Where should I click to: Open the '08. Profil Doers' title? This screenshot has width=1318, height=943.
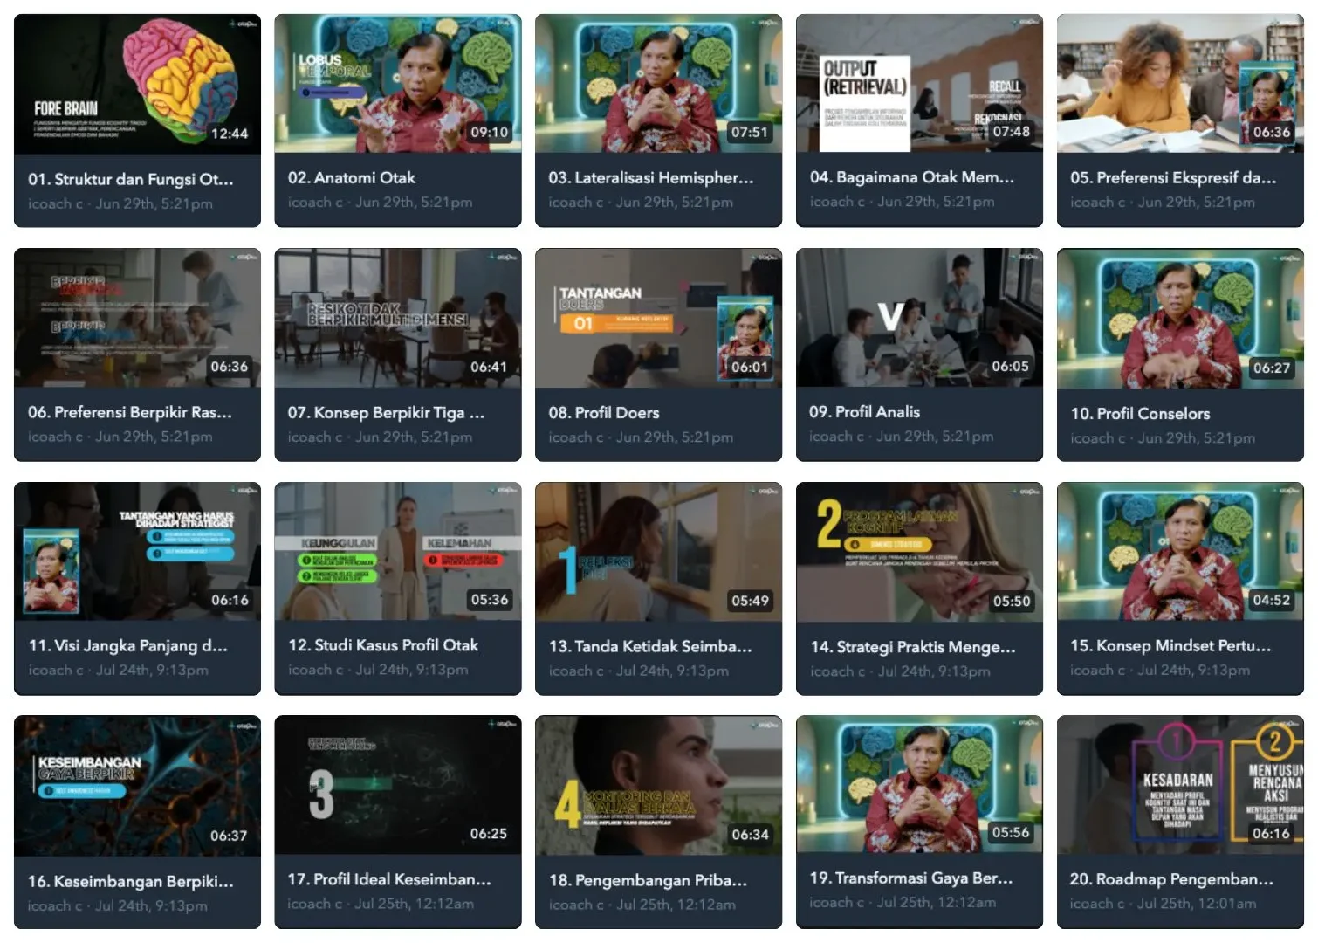(604, 412)
